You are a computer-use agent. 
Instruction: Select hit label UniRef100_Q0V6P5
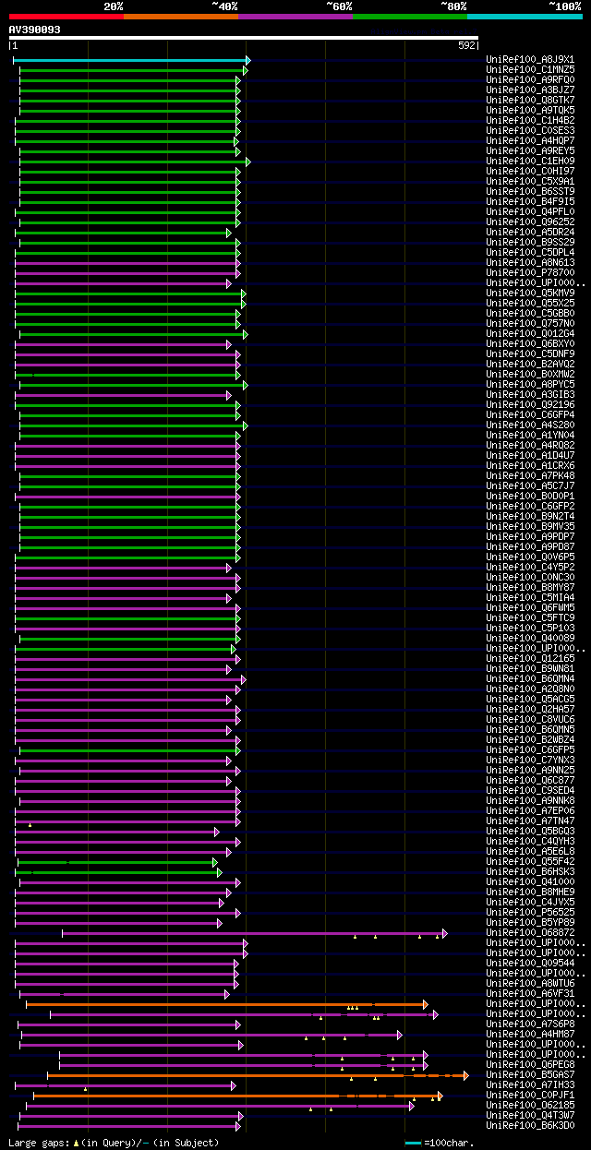pos(530,557)
